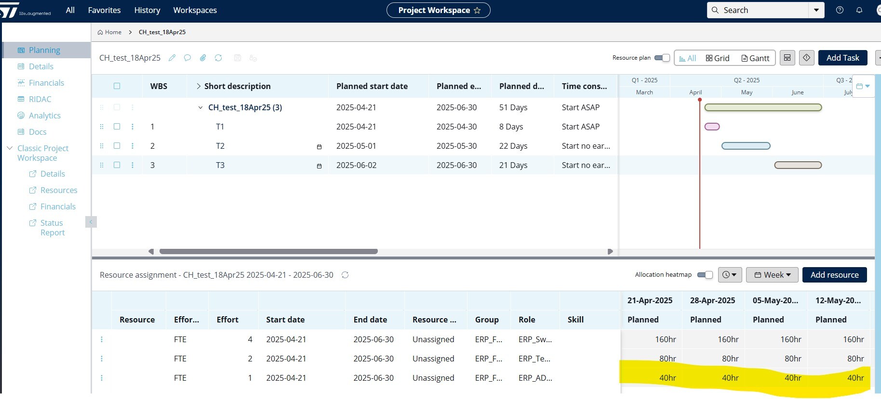Image resolution: width=881 pixels, height=399 pixels.
Task: Click the Add Task button
Action: pyautogui.click(x=842, y=58)
